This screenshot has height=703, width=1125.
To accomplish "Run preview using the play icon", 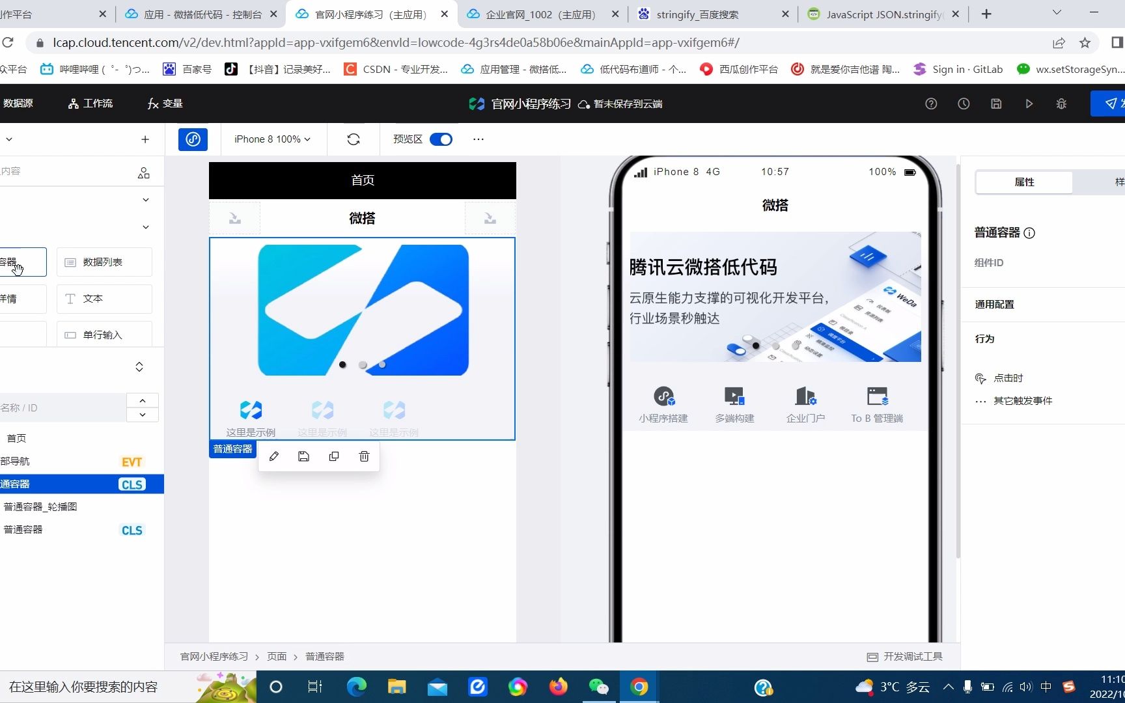I will click(1029, 103).
